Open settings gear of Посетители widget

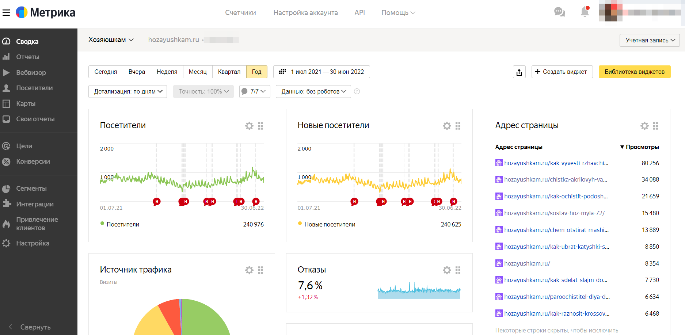click(249, 126)
